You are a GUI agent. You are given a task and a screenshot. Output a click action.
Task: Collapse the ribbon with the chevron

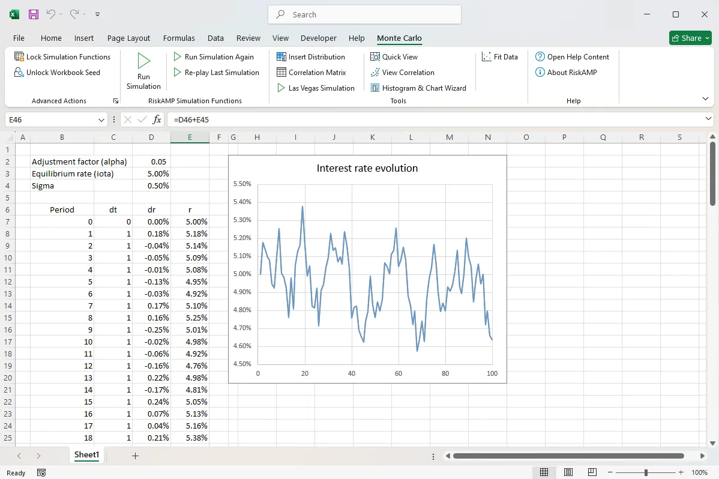705,98
